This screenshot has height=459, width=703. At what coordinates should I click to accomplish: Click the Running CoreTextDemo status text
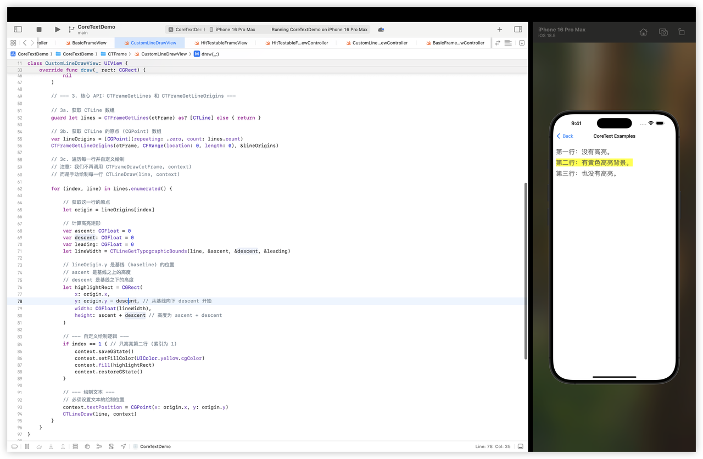pyautogui.click(x=319, y=30)
